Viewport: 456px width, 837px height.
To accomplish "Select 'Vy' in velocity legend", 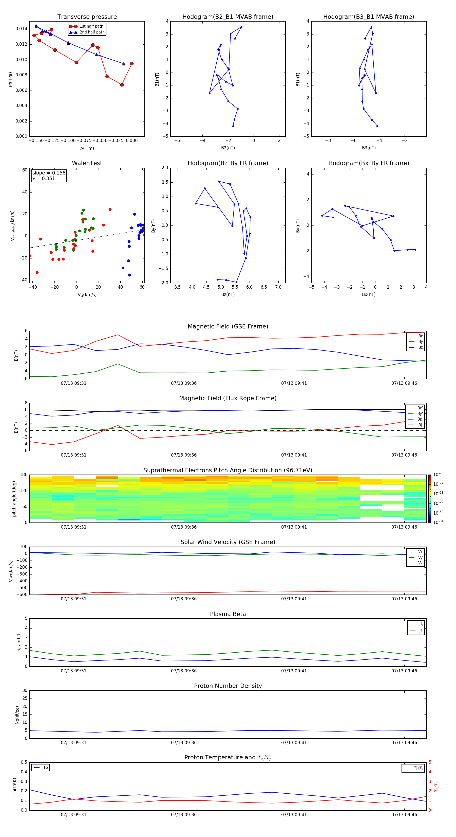I will tap(416, 557).
